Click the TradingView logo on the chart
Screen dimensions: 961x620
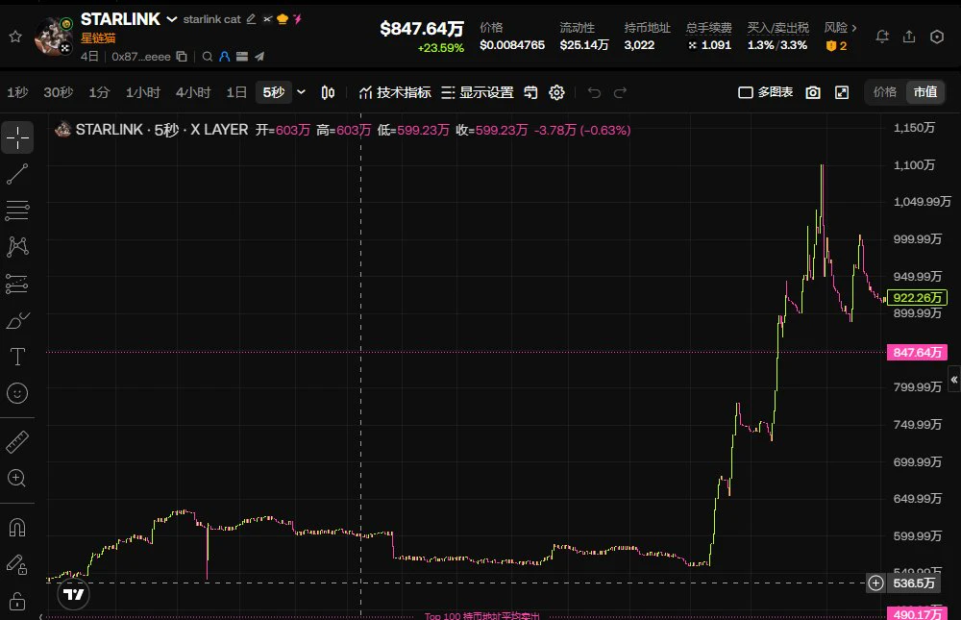click(x=74, y=594)
